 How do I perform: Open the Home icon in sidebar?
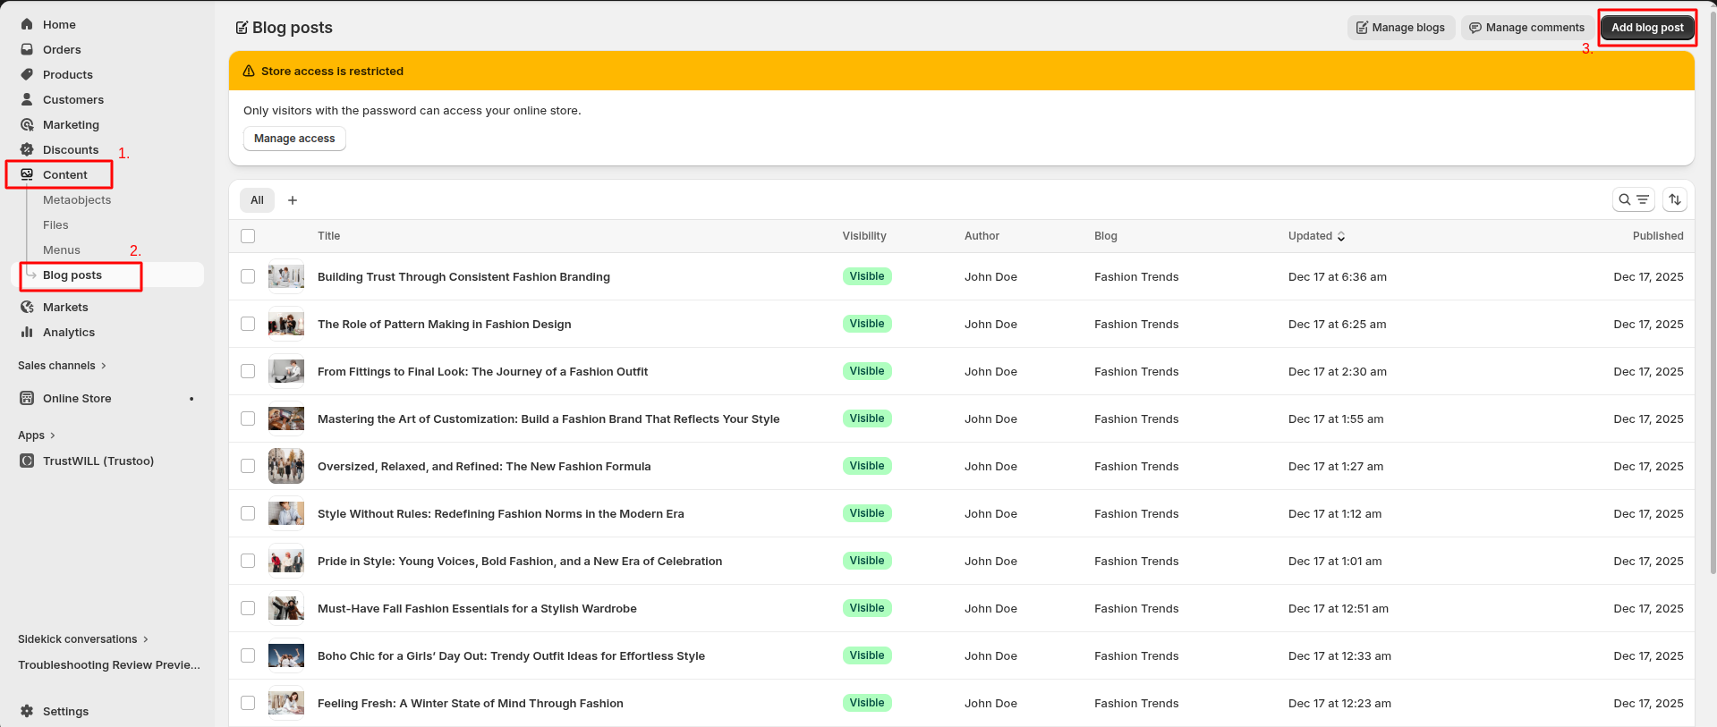point(27,24)
